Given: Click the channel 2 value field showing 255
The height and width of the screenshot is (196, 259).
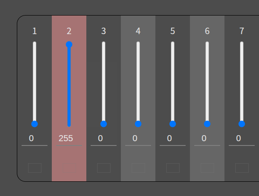Looking at the screenshot, I should click(x=69, y=139).
